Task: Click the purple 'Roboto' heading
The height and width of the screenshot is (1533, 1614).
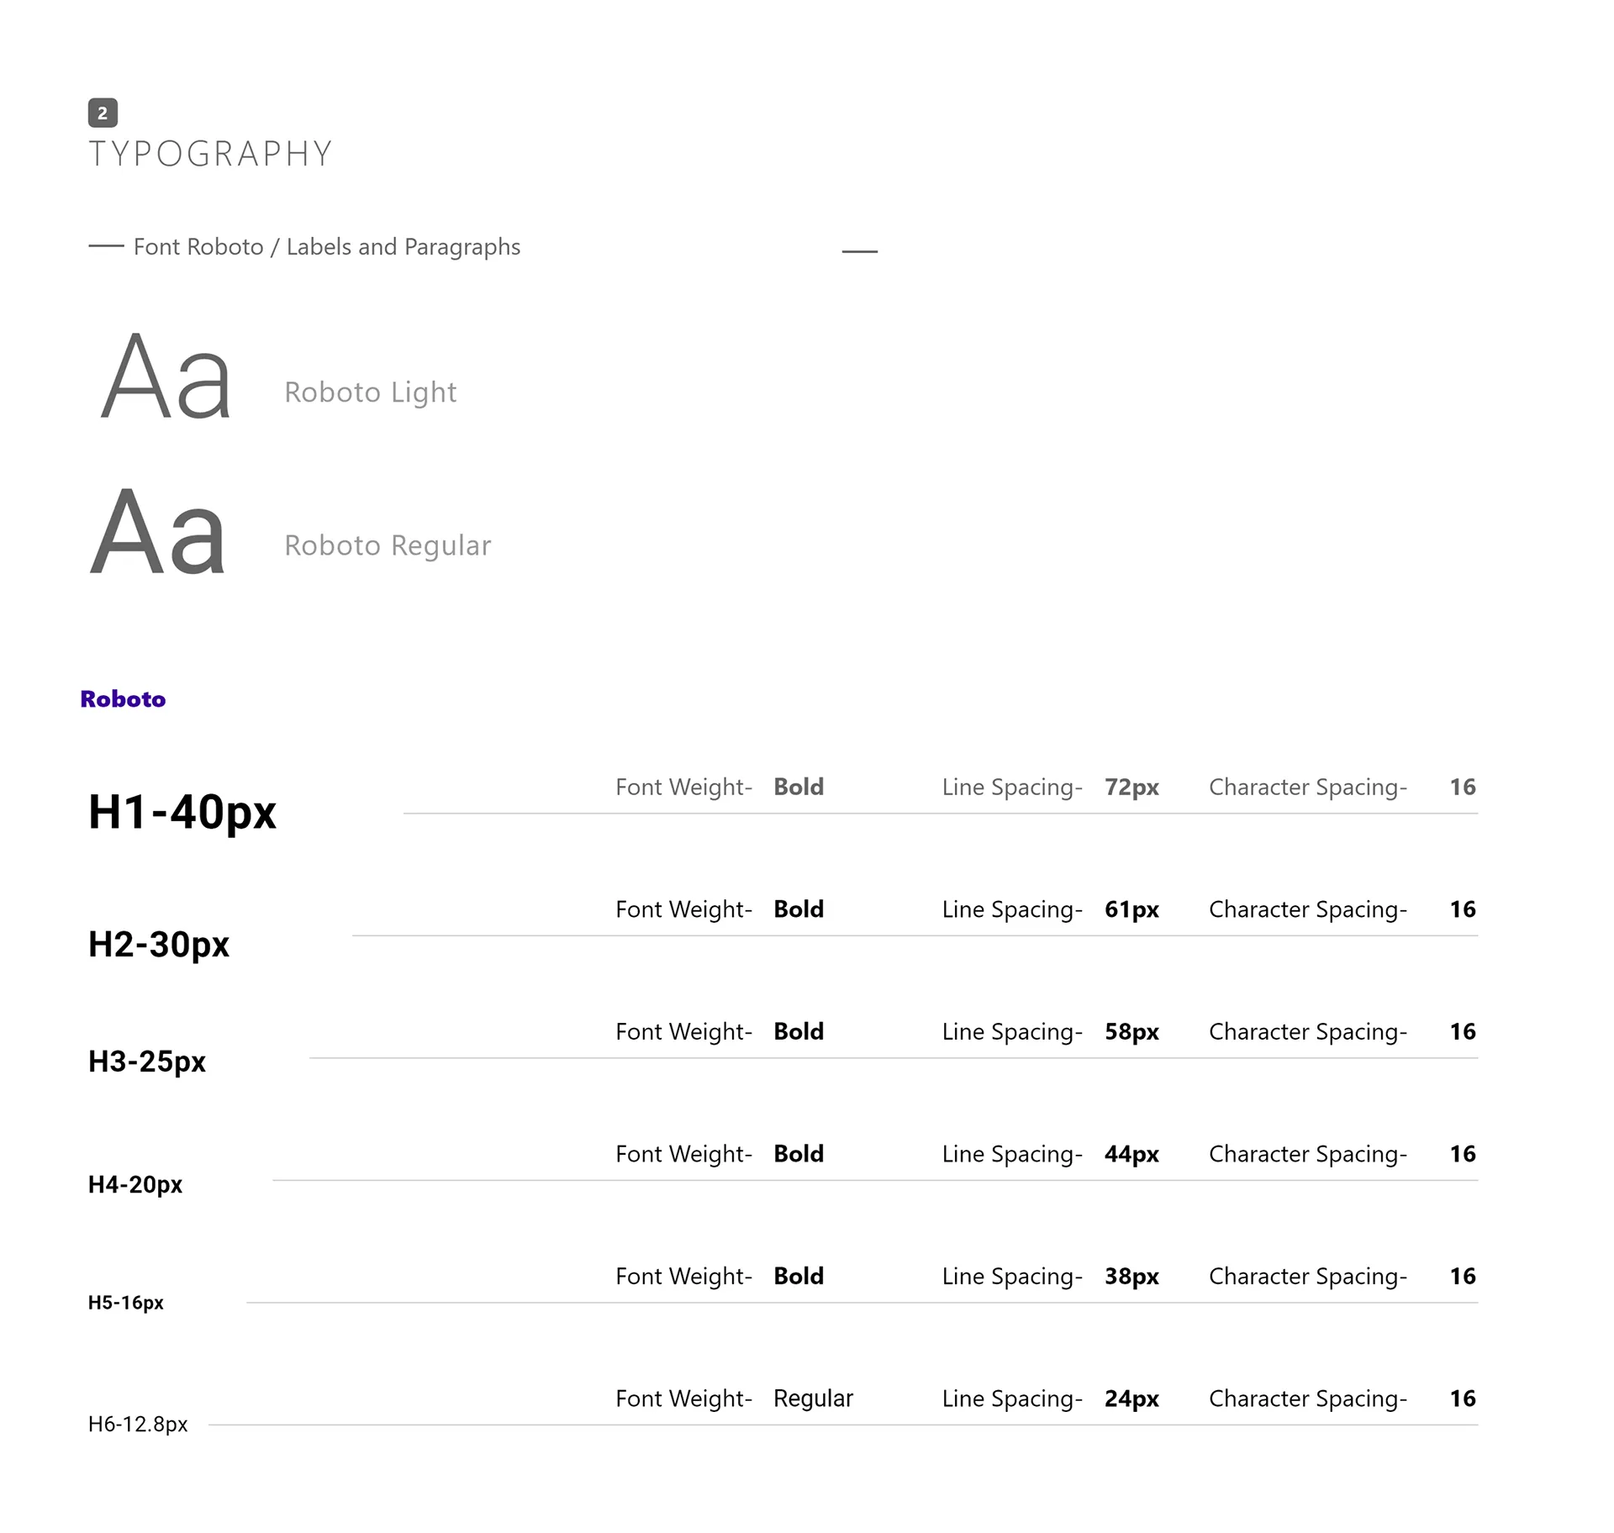Action: point(123,698)
